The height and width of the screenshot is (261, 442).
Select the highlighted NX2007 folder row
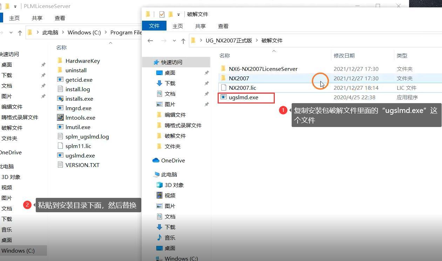pos(239,78)
